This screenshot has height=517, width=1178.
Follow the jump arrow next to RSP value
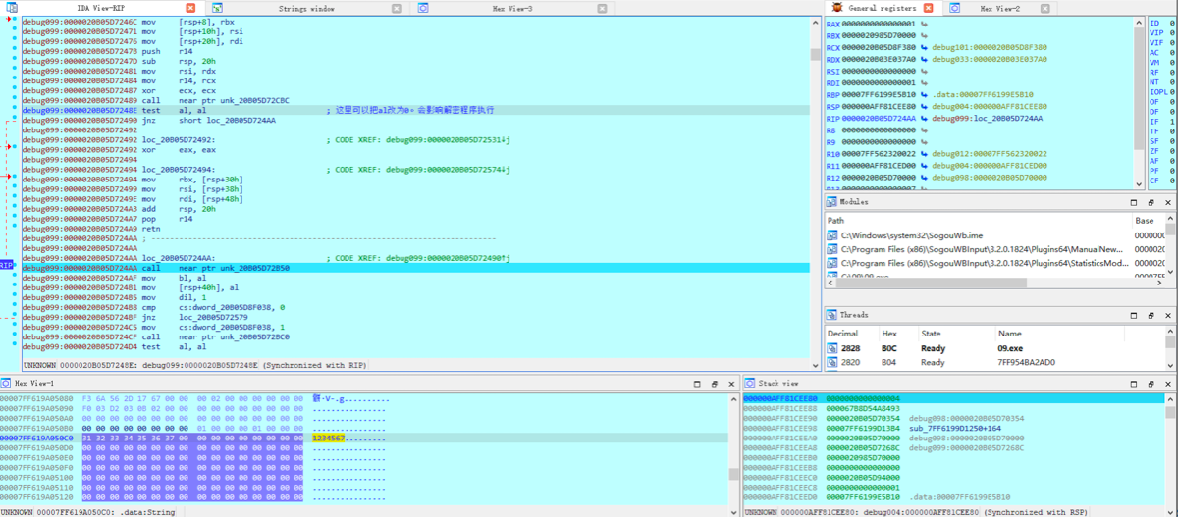(924, 106)
